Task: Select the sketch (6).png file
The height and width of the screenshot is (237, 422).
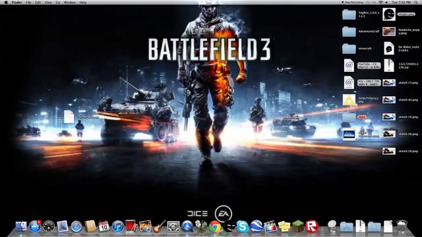Action: coord(389,100)
